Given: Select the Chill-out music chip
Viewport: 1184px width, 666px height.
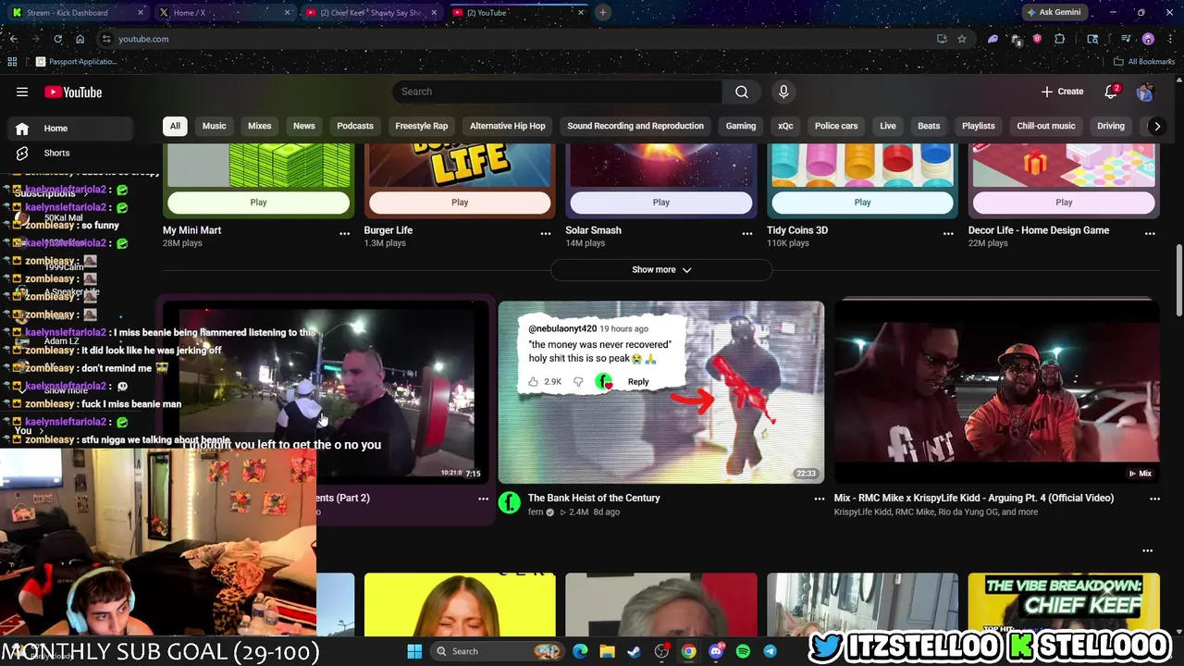Looking at the screenshot, I should (1046, 126).
